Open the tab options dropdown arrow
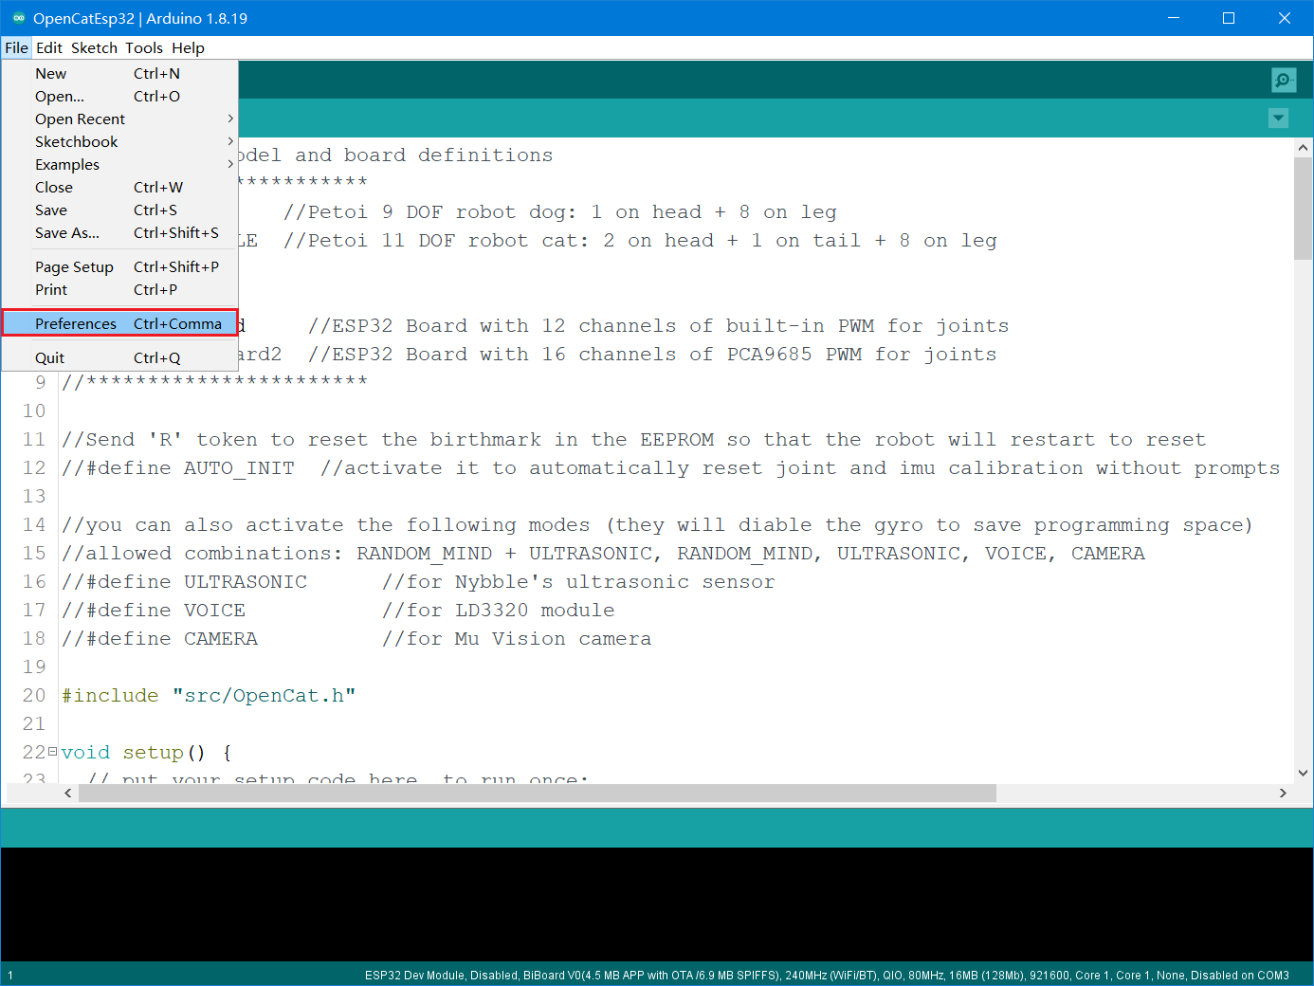 (x=1278, y=119)
